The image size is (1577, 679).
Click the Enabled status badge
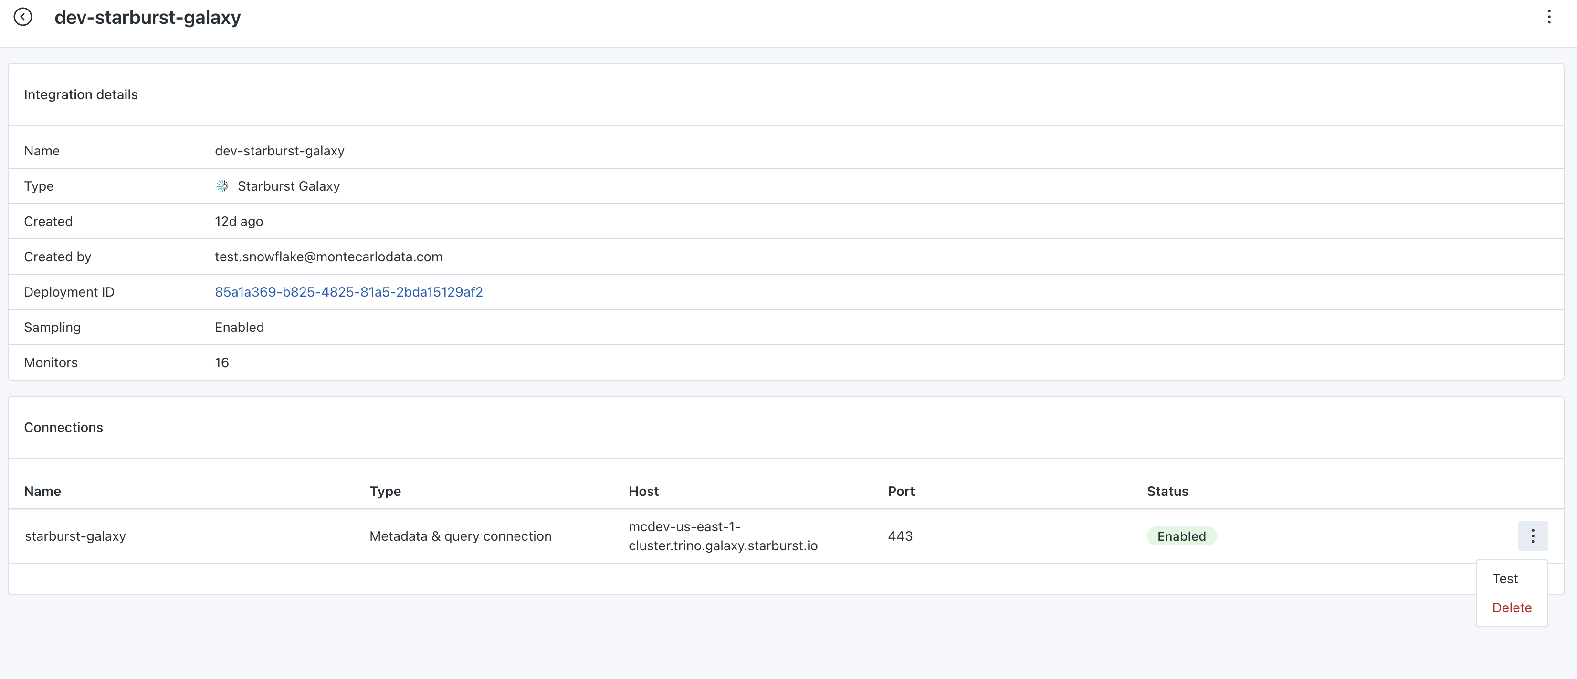(x=1181, y=536)
